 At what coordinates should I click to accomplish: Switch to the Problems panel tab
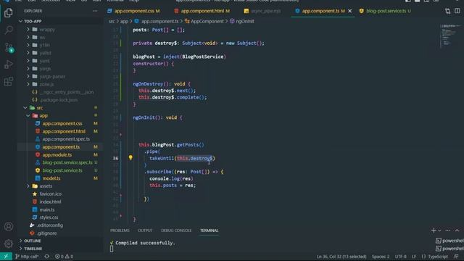tap(120, 231)
